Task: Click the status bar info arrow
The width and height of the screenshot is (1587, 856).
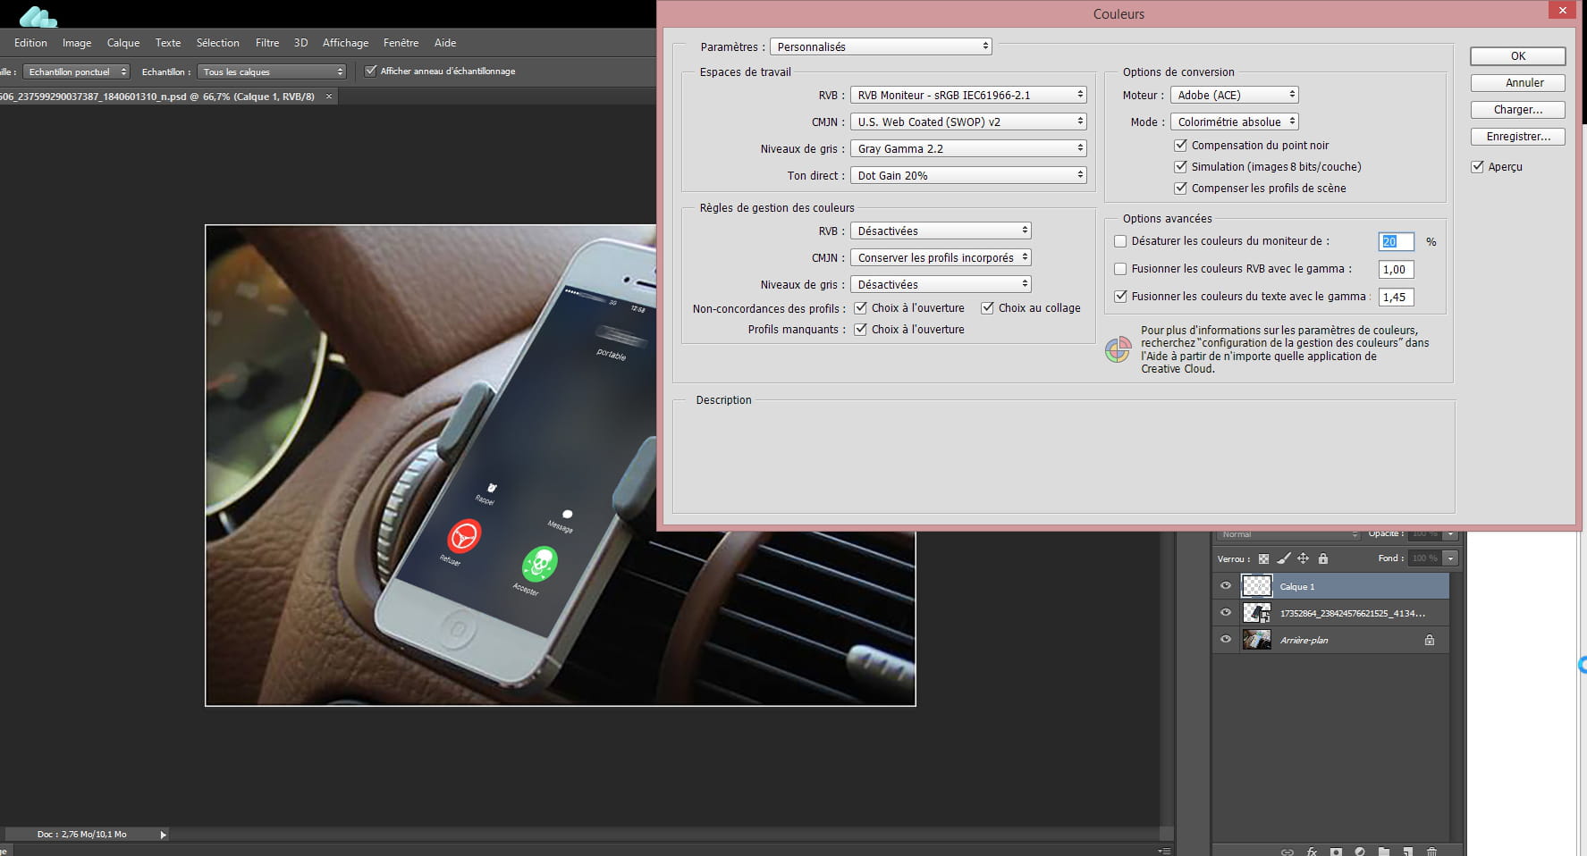Action: pos(163,835)
